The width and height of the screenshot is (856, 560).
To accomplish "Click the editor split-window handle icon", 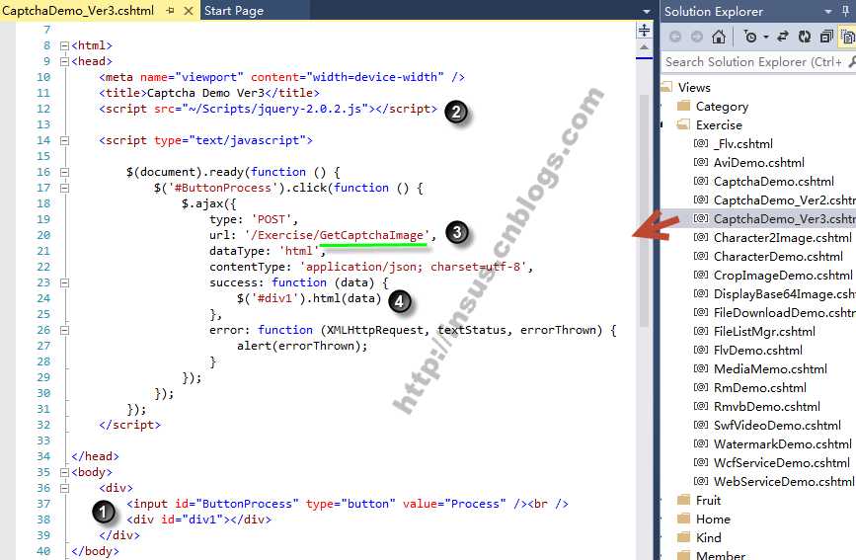I will tap(644, 30).
